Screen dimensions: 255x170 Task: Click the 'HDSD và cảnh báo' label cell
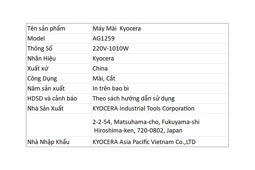point(59,99)
